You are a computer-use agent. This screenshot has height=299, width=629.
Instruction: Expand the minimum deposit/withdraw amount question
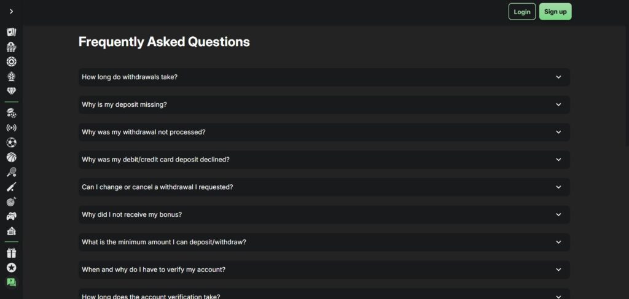(324, 242)
